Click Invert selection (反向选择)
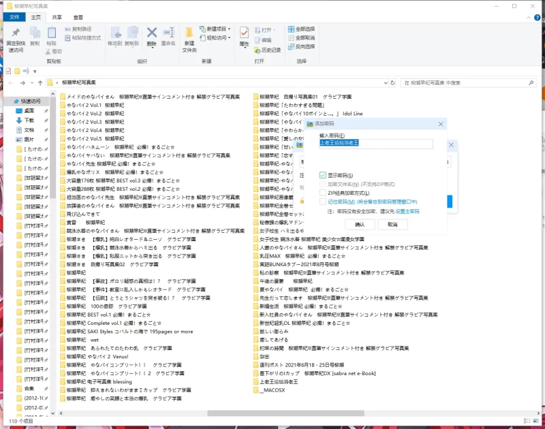 (301, 46)
